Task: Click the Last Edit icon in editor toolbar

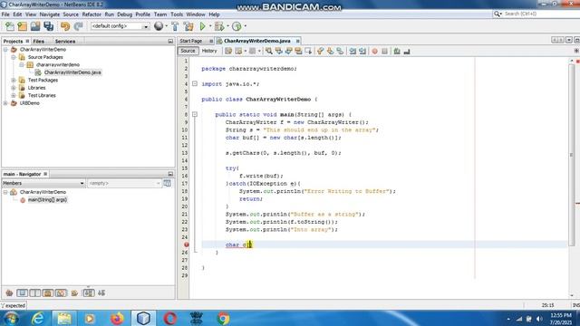Action: pos(228,52)
